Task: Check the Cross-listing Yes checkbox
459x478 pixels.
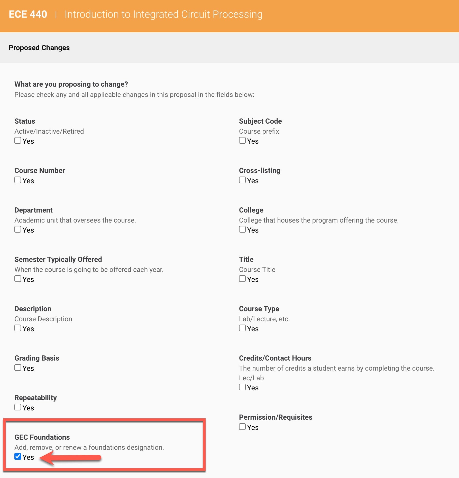Action: pos(242,180)
